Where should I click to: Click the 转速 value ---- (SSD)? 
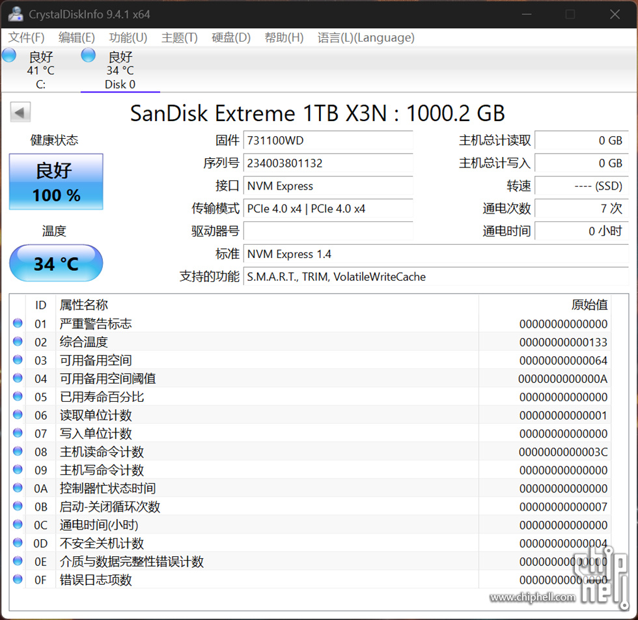[x=581, y=186]
